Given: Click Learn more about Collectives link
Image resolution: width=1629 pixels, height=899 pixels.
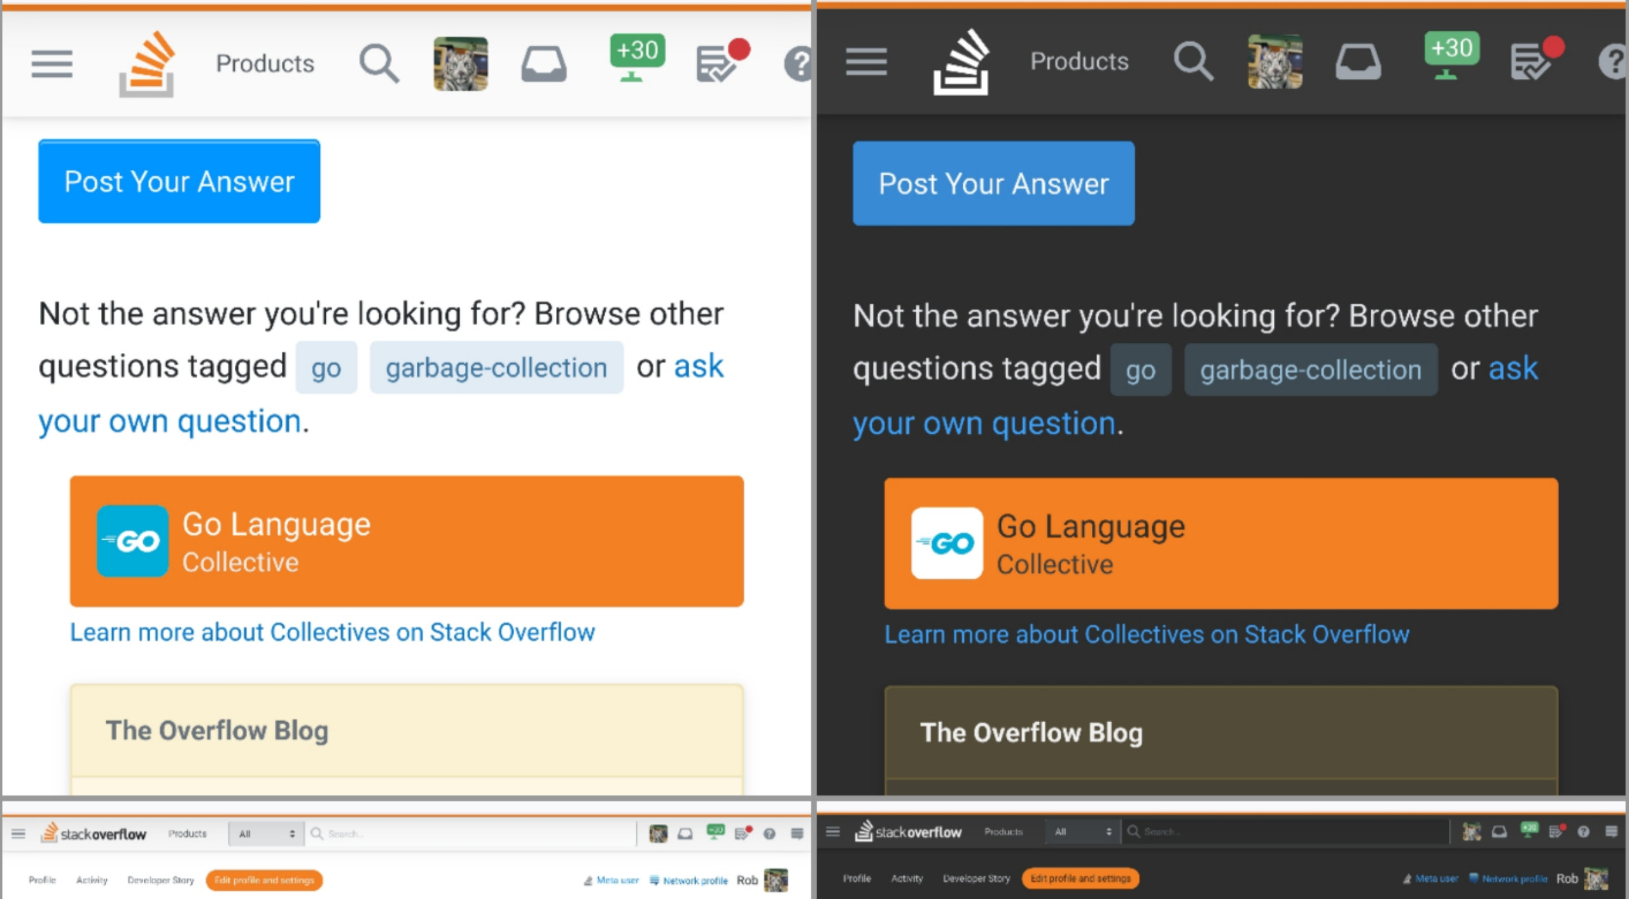Looking at the screenshot, I should (331, 633).
